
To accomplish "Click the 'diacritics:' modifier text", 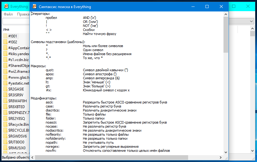I will [x=53, y=110].
